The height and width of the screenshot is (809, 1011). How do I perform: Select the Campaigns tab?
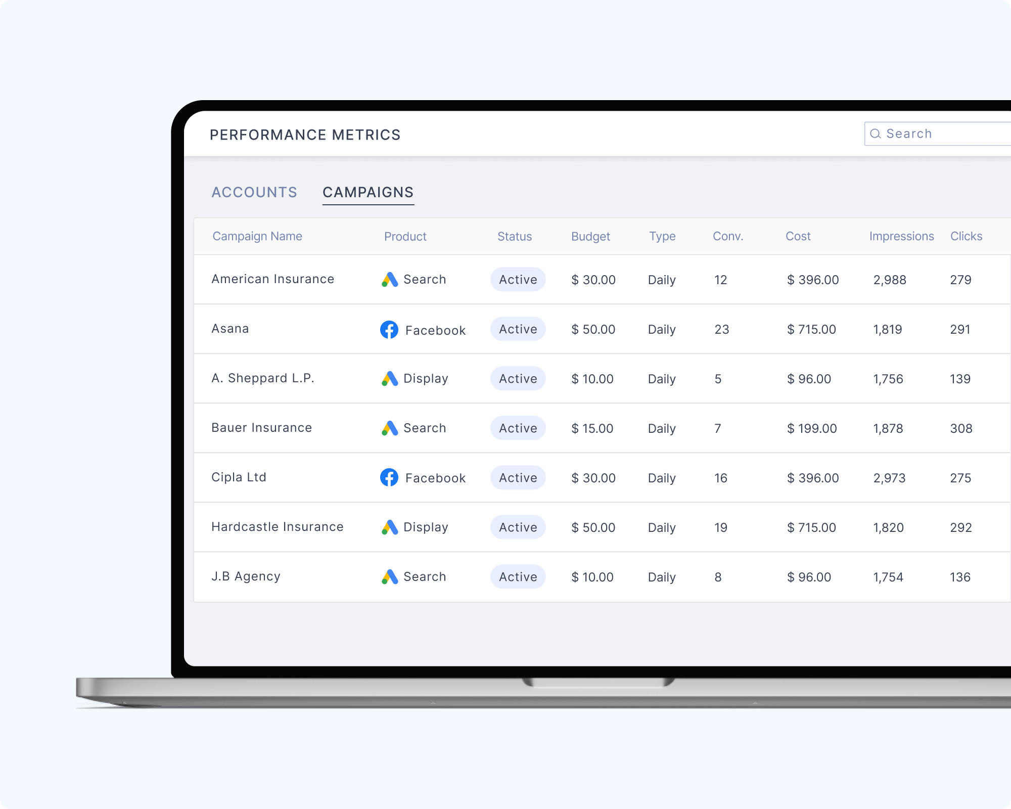368,192
